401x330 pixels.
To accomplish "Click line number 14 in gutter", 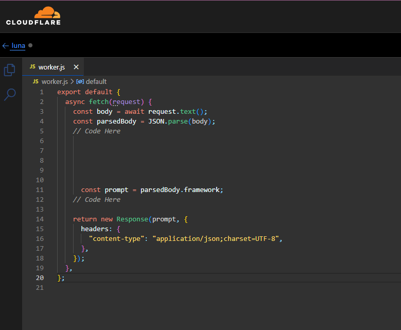I will click(x=40, y=219).
